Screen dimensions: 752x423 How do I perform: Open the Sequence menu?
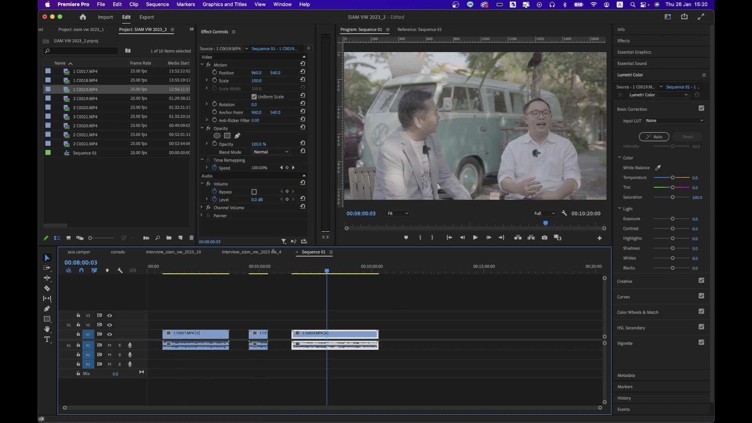point(157,4)
